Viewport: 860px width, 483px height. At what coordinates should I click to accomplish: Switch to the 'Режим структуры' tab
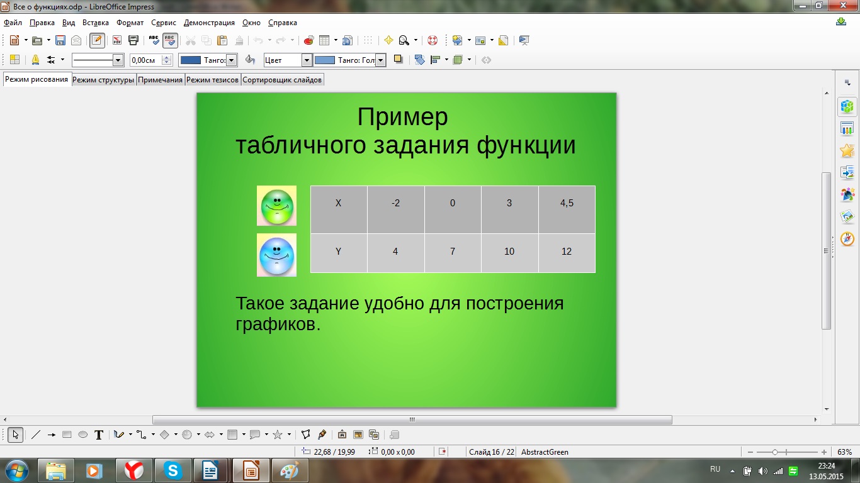pos(103,80)
